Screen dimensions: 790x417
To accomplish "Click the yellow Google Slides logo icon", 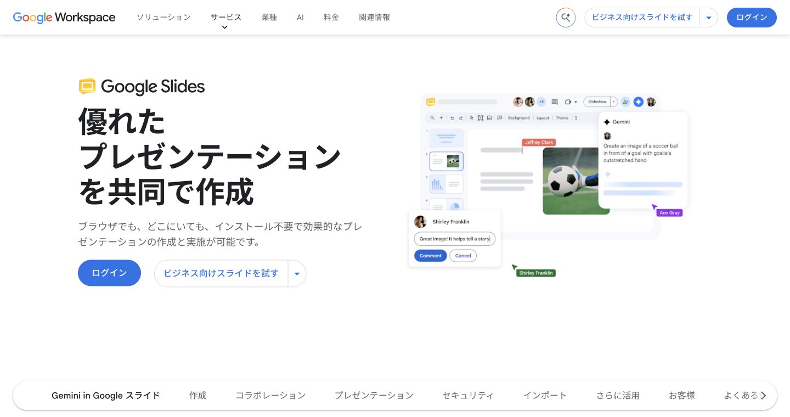I will coord(87,86).
